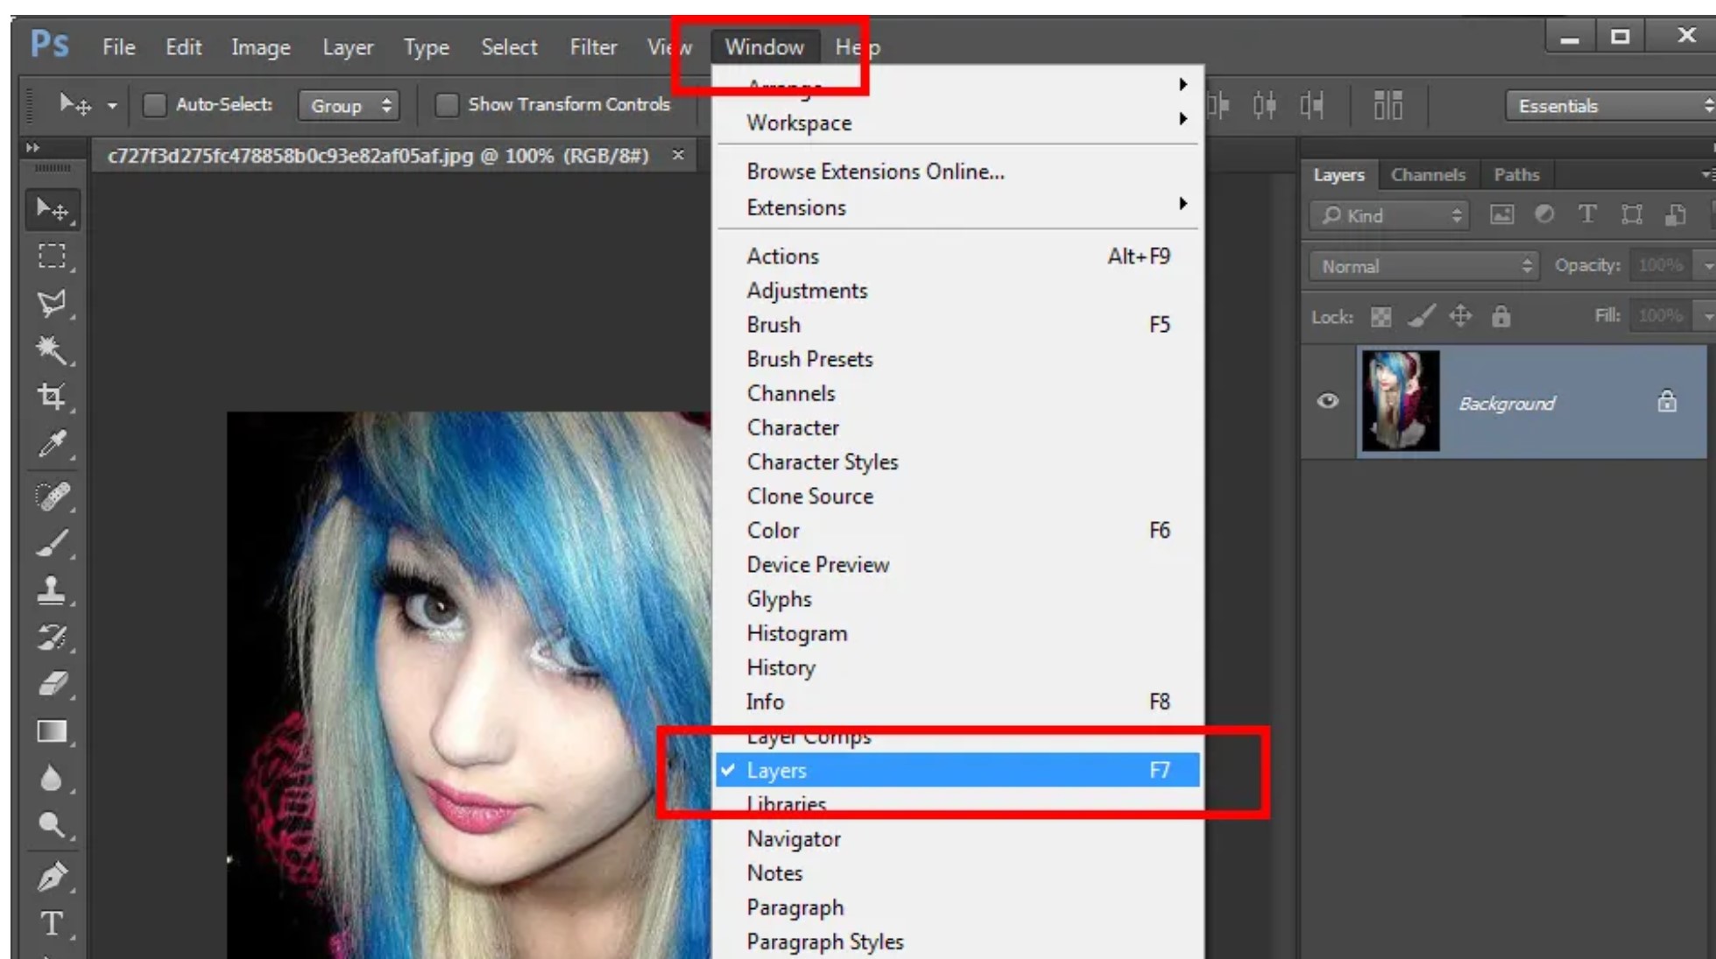This screenshot has width=1716, height=959.
Task: Select the Magic Wand tool
Action: (x=52, y=351)
